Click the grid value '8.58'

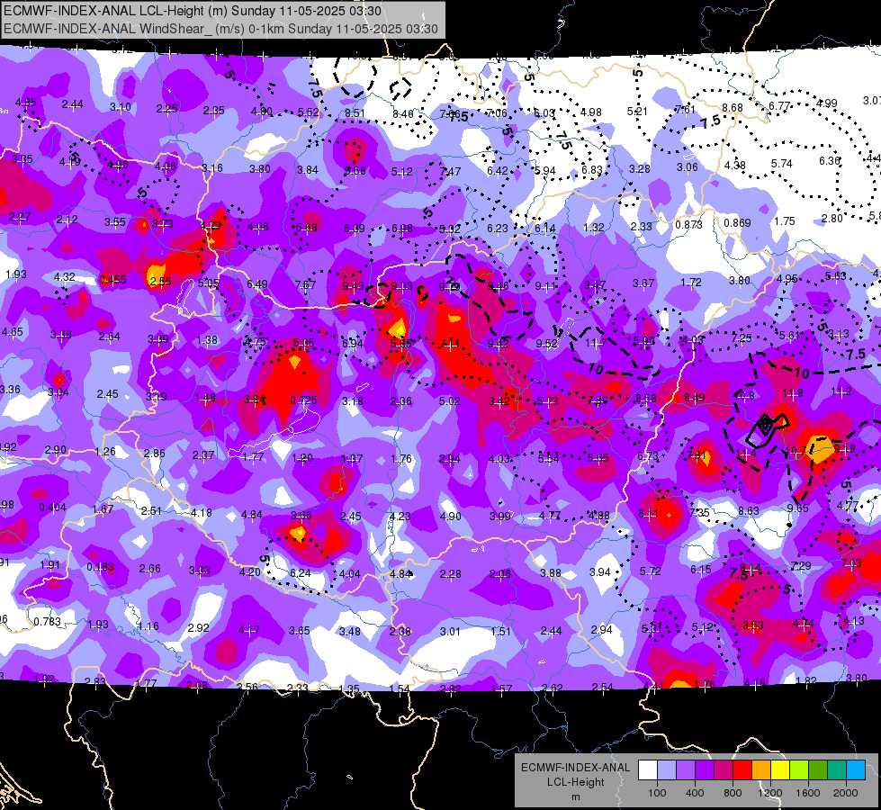[646, 398]
